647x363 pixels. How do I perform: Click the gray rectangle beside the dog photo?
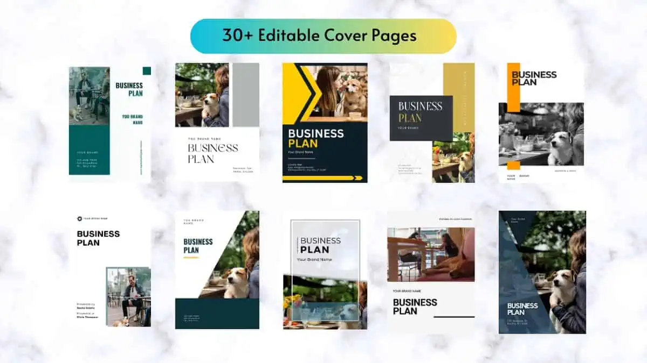tap(245, 95)
